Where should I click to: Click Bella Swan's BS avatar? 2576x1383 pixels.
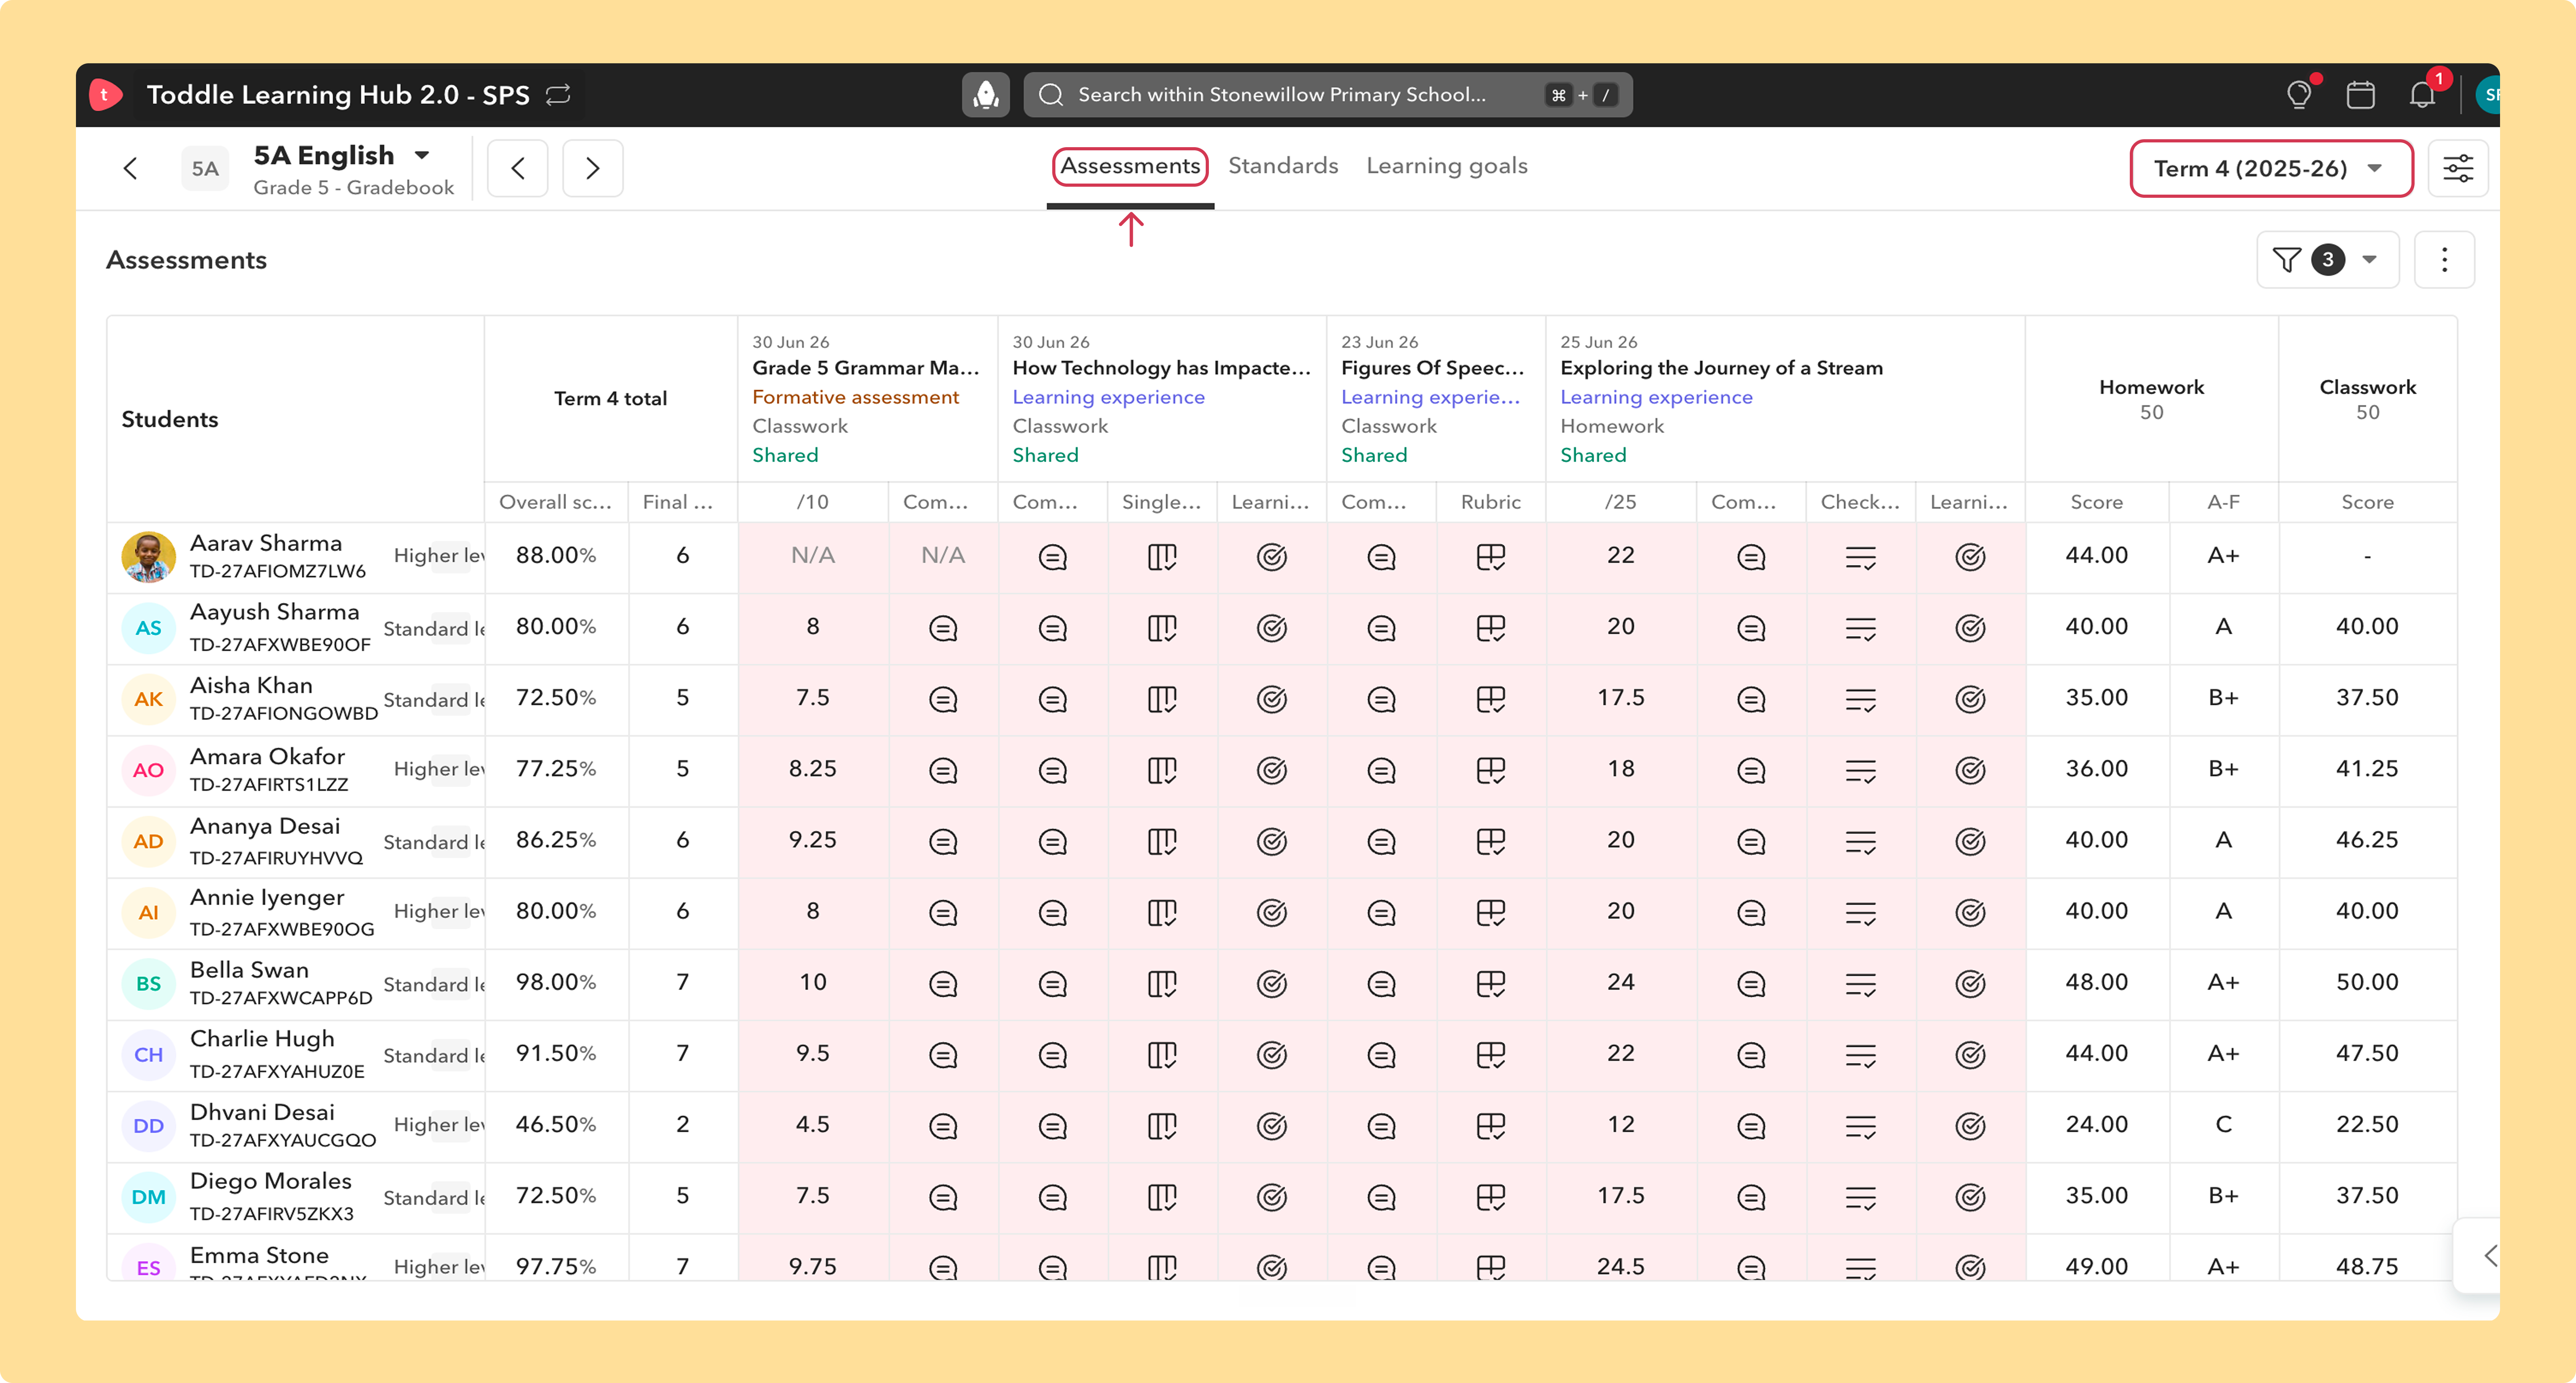148,984
